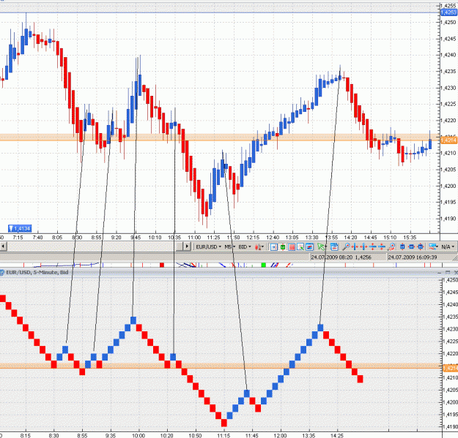Click the first horizontal compress icon
The height and width of the screenshot is (438, 458).
coord(355,247)
